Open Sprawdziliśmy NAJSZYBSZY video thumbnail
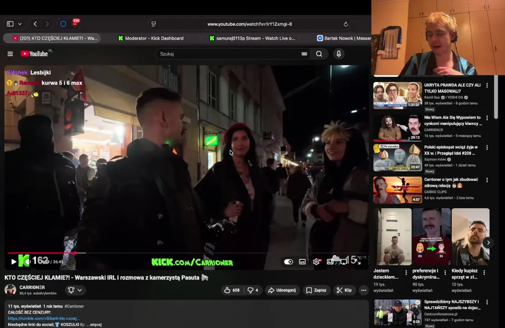505x328 pixels. click(x=397, y=312)
